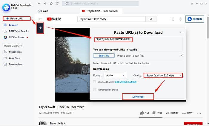Click the dark download arrow button
The width and height of the screenshot is (209, 126).
(x=40, y=28)
